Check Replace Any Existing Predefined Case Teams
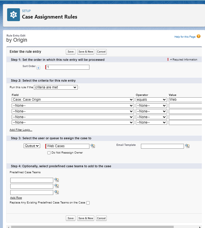205x228 pixels. tap(88, 203)
